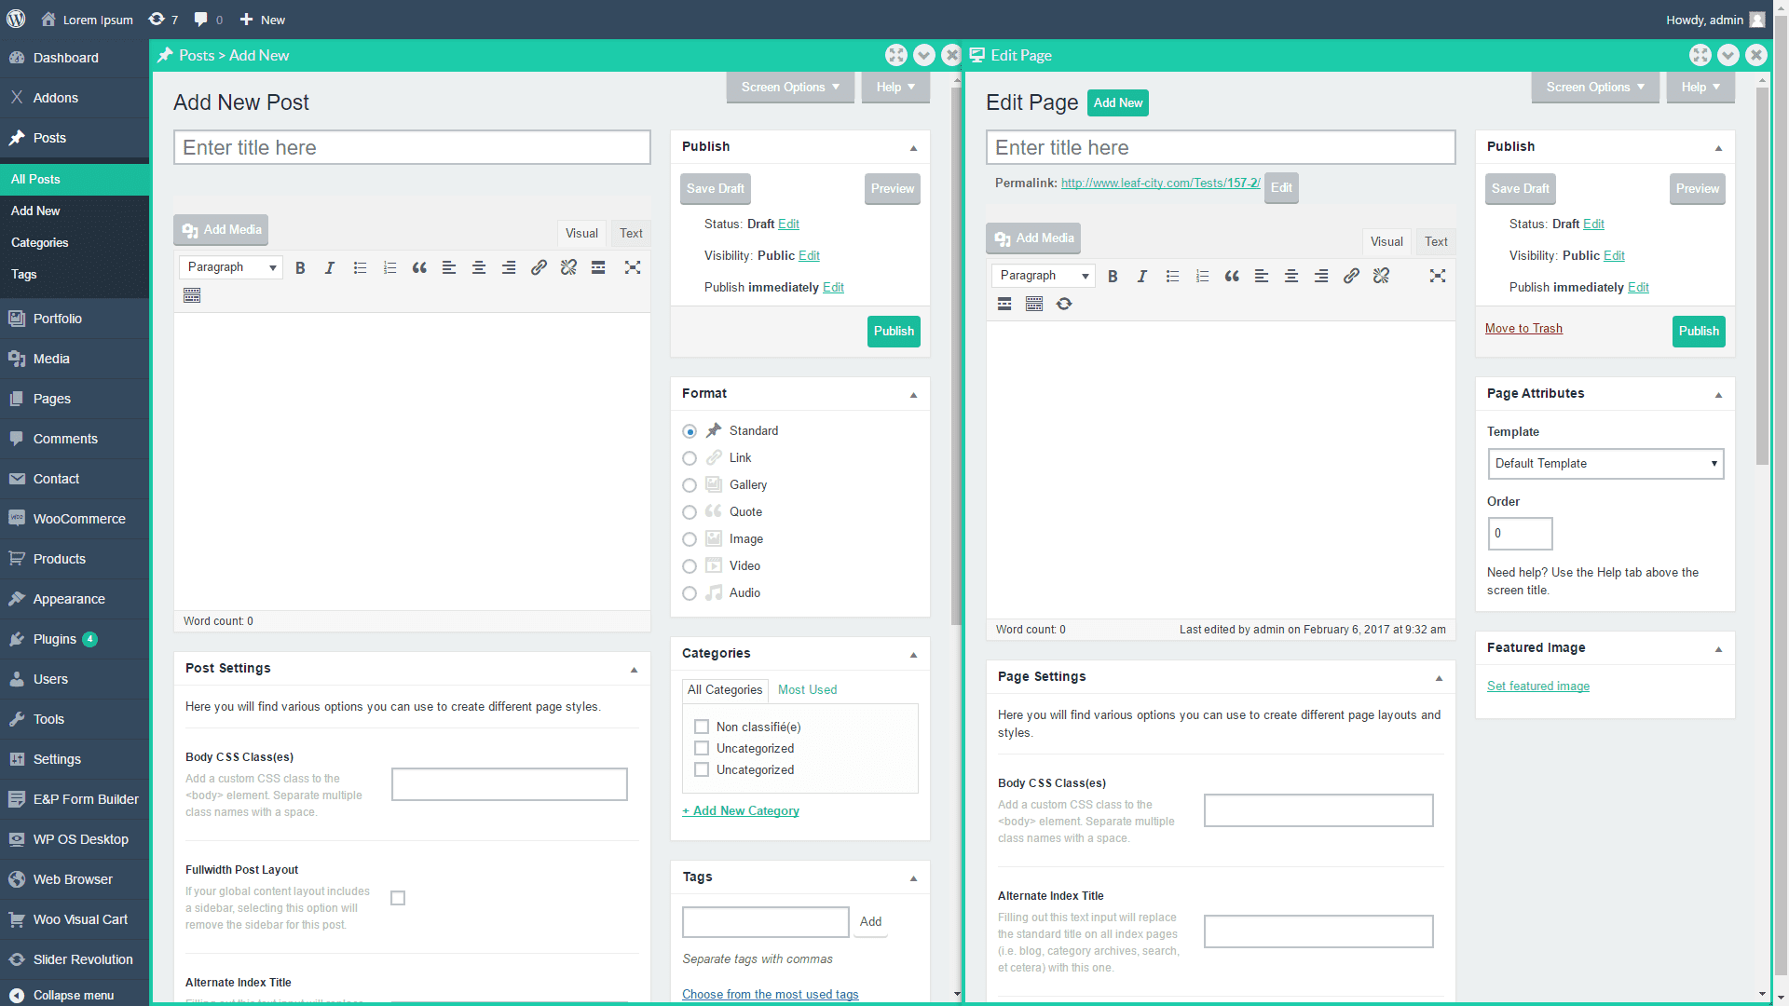Open the Add Media dialog
The width and height of the screenshot is (1789, 1006).
[x=220, y=229]
